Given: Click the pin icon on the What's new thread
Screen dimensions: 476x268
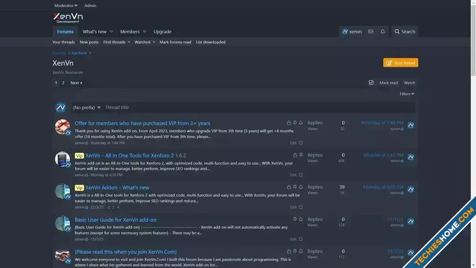Looking at the screenshot, I should tap(295, 187).
